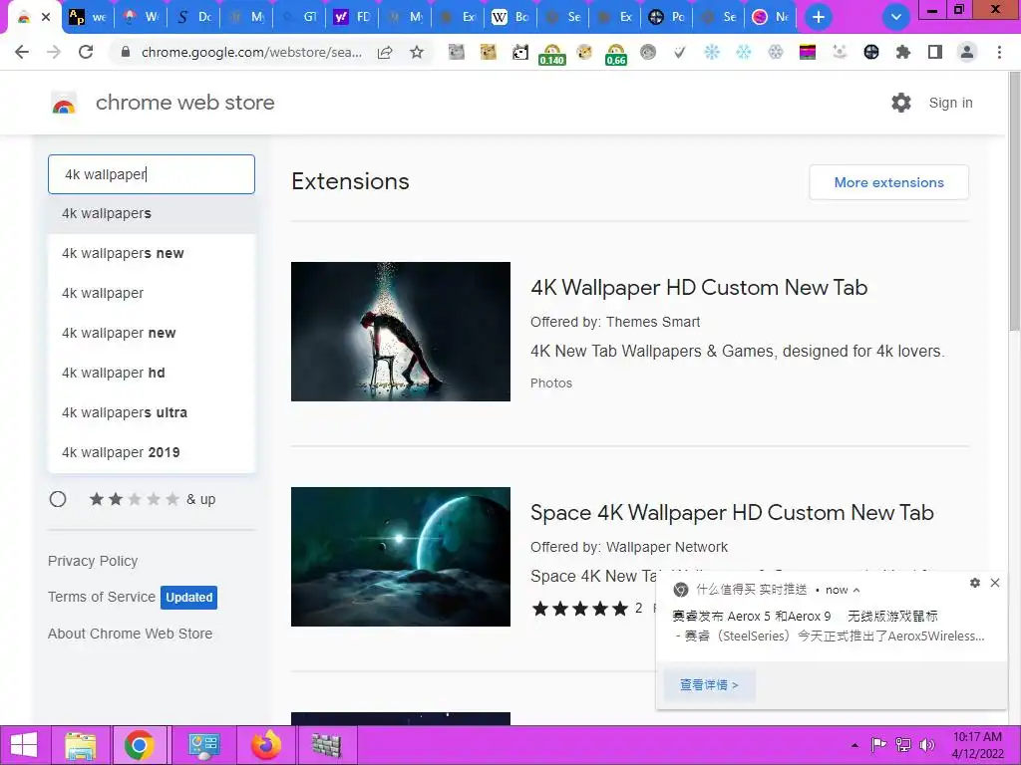Open the Windows Start menu

click(24, 745)
